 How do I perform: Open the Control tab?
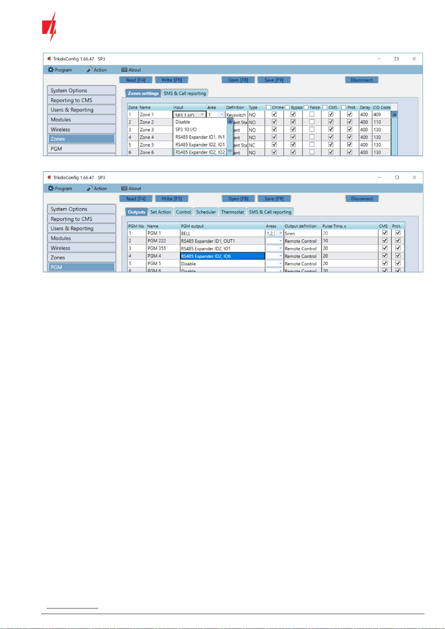coord(183,212)
